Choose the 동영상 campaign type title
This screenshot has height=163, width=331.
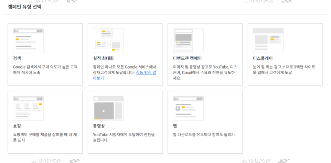tap(99, 126)
